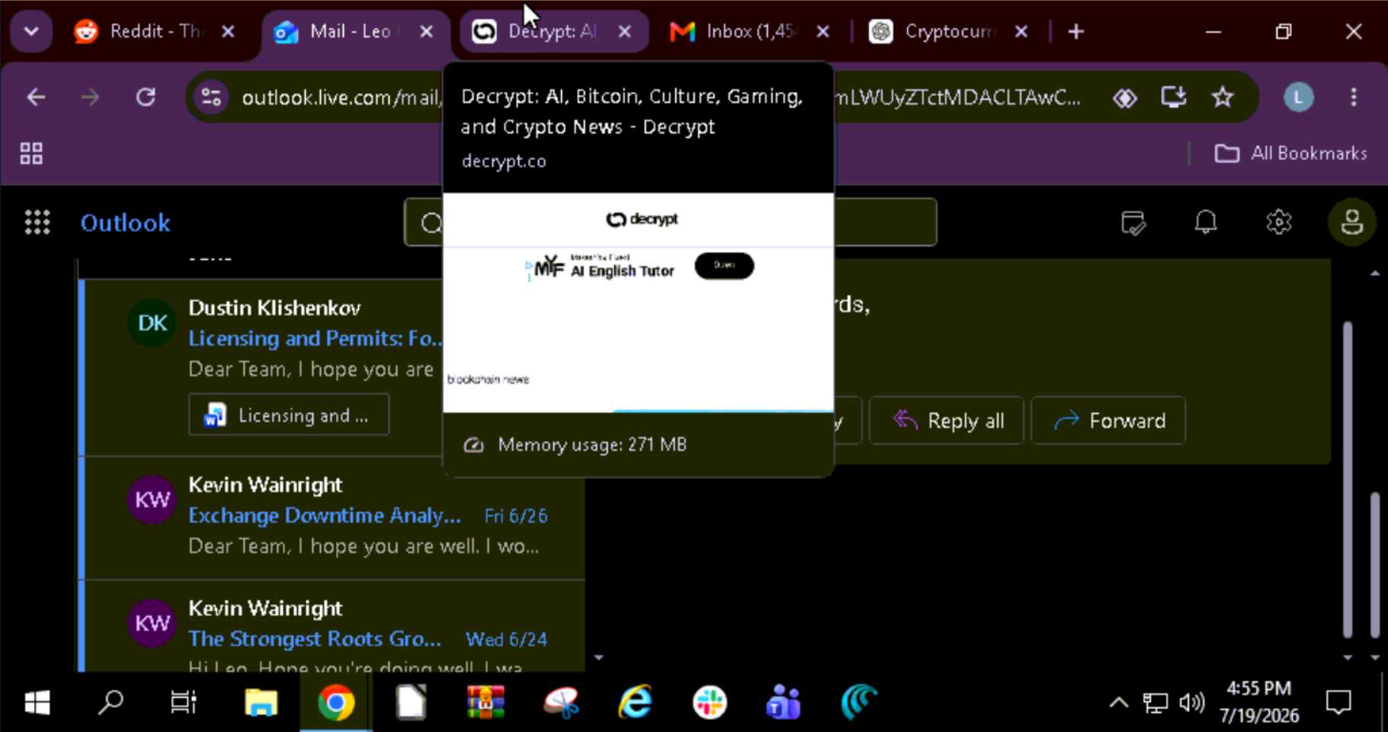Click the reading pane vertical scrollbar
Viewport: 1388px width, 732px height.
tap(1348, 480)
